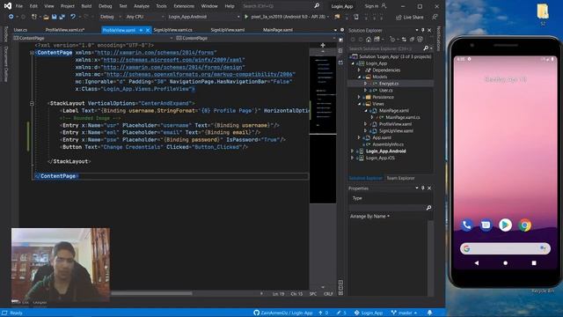Expand the Persistence folder
The height and width of the screenshot is (317, 563).
(x=359, y=97)
